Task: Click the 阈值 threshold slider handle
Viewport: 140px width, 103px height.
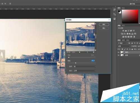Action: coord(76,63)
